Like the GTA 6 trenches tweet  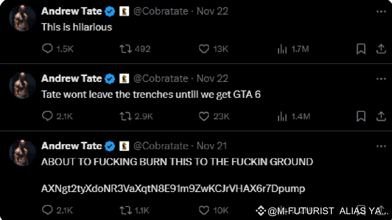click(x=204, y=116)
